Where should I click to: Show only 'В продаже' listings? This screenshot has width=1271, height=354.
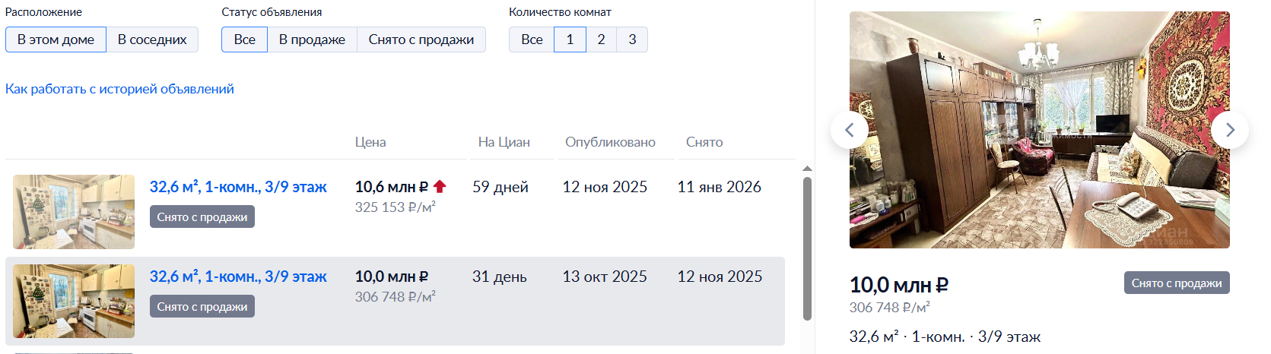coord(312,40)
